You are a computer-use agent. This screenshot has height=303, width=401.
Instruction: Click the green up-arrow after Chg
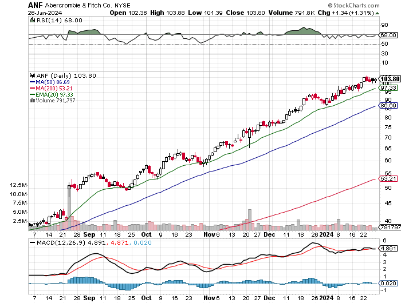tap(377, 13)
